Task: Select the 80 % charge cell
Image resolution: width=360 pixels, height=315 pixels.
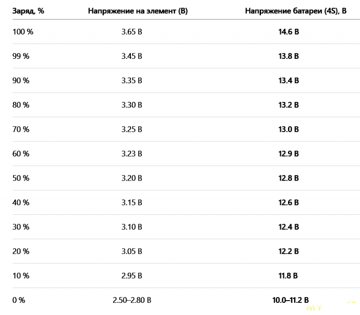Action: click(21, 105)
